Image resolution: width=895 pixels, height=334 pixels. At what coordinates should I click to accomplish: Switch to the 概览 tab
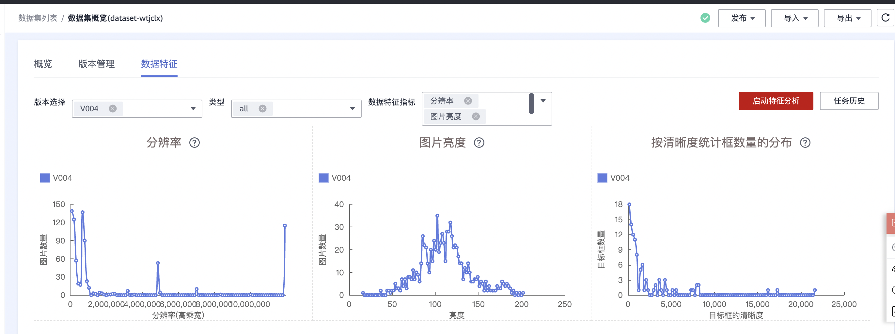tap(43, 64)
